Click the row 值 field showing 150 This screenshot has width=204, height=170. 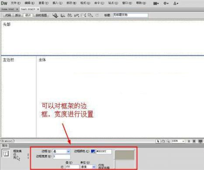(72, 167)
